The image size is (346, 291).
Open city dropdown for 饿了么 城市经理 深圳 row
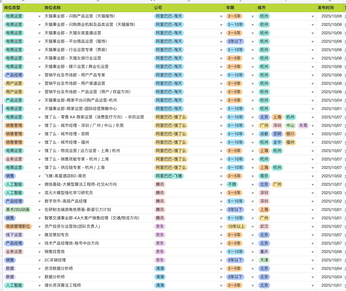click(x=313, y=126)
